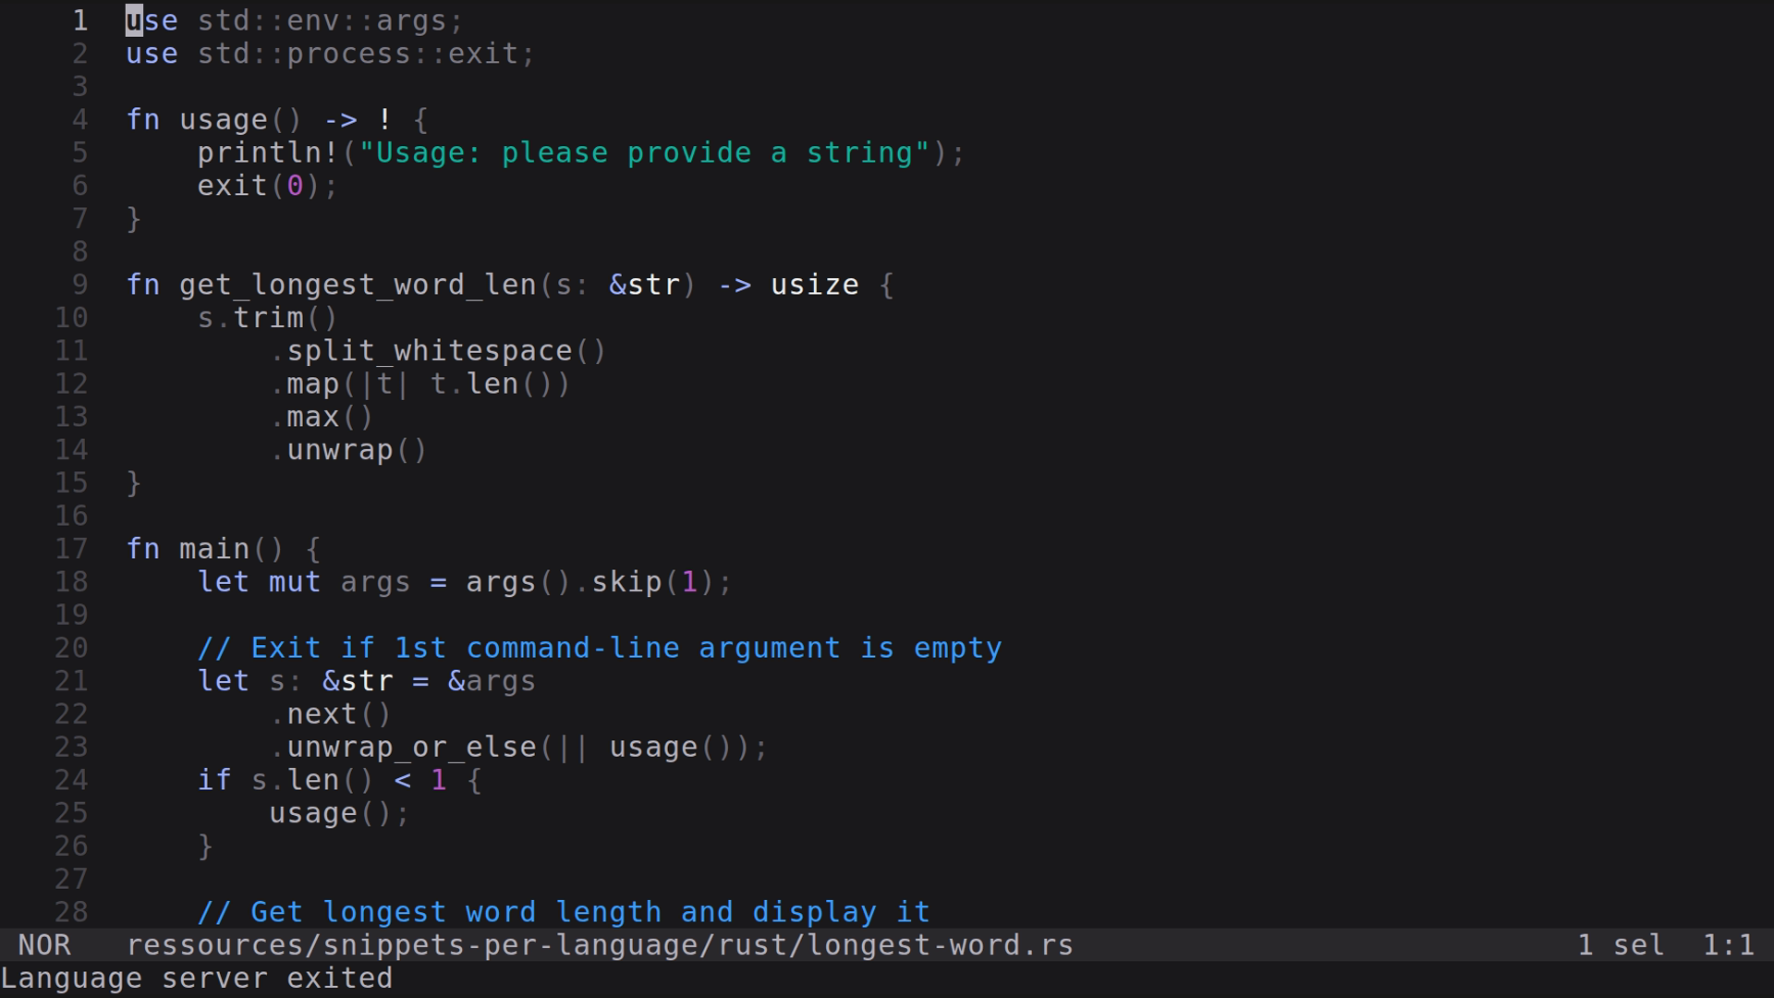
Task: Click the 'Get longest word length' comment
Action: (x=563, y=912)
